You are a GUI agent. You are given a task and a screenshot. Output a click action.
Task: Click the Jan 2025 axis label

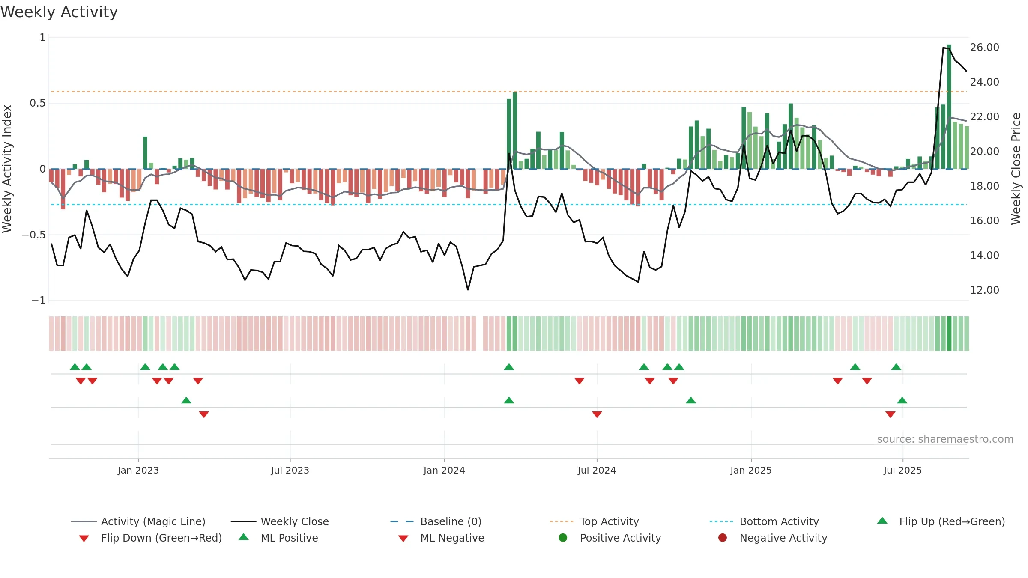pyautogui.click(x=751, y=470)
